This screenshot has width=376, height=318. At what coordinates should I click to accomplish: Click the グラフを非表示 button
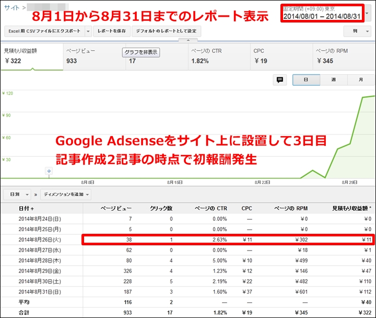[x=141, y=52]
